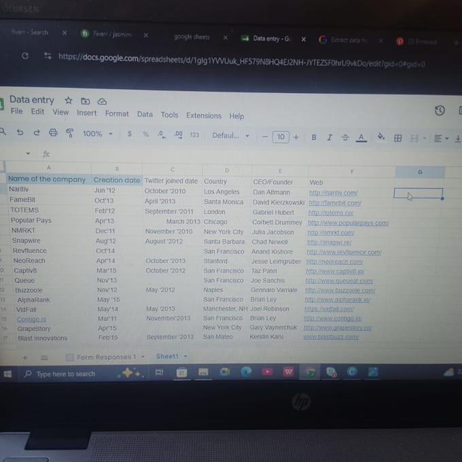
Task: Open the http://famebit.com/ link
Action: pyautogui.click(x=335, y=203)
